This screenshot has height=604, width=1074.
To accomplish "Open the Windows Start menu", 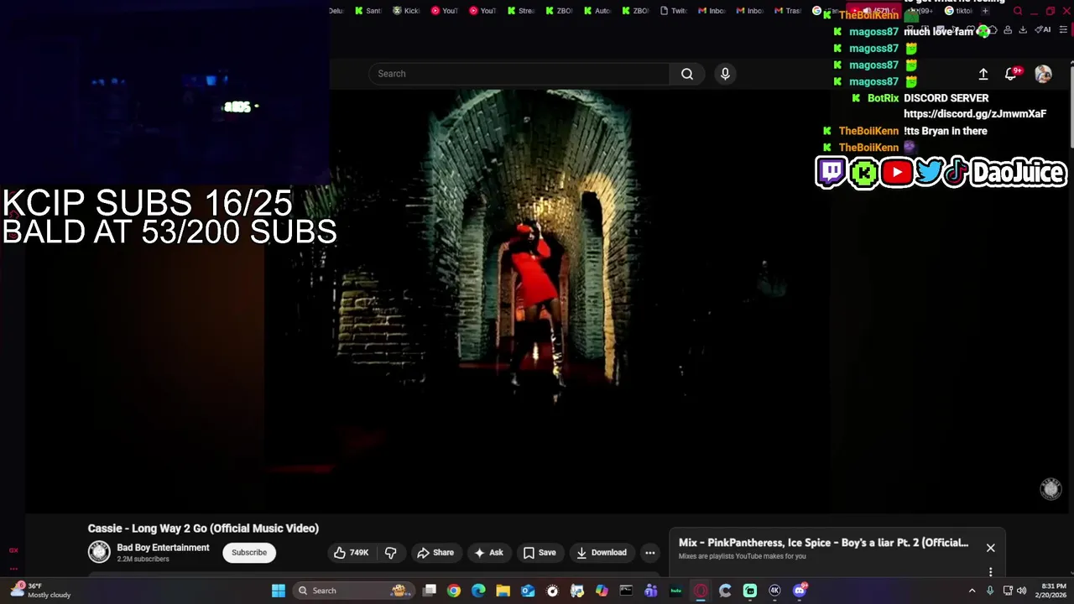I will coord(279,591).
